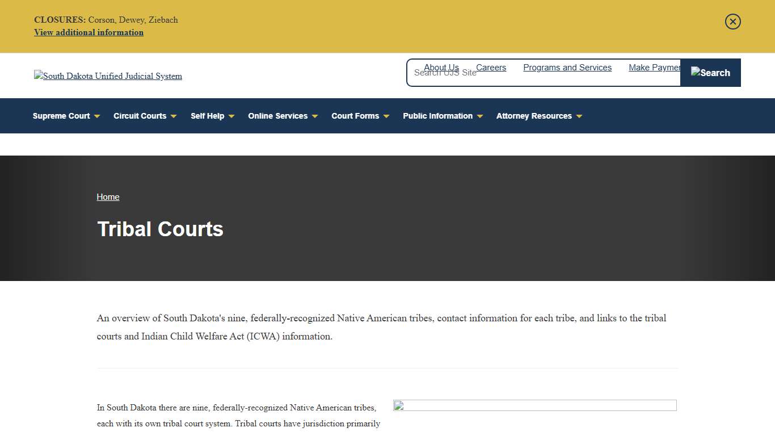Click the South Dakota Unified Judicial System logo

[x=108, y=76]
